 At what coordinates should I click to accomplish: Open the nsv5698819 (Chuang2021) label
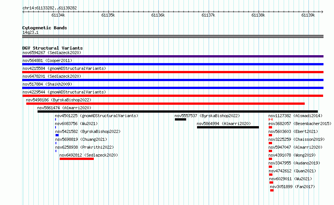click(x=81, y=139)
